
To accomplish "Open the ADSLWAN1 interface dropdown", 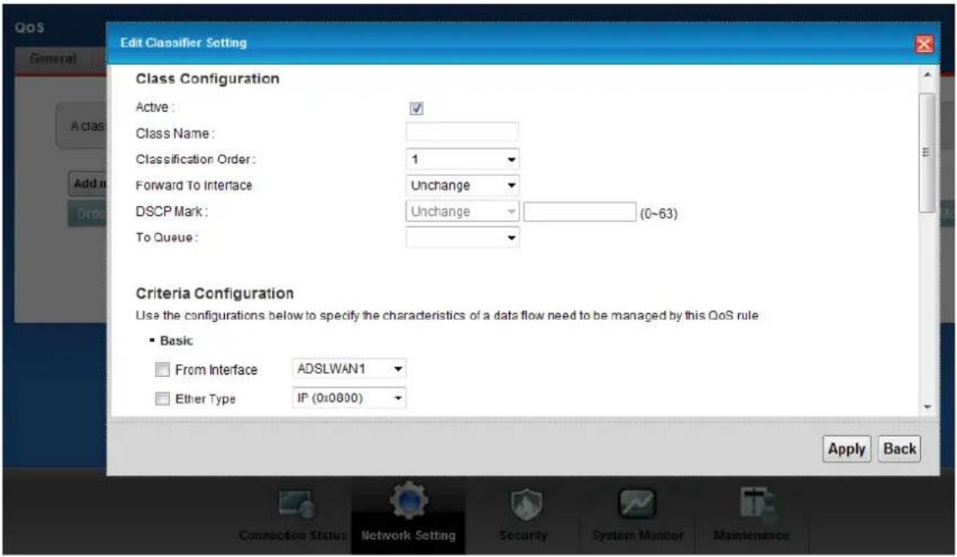I will pyautogui.click(x=349, y=369).
